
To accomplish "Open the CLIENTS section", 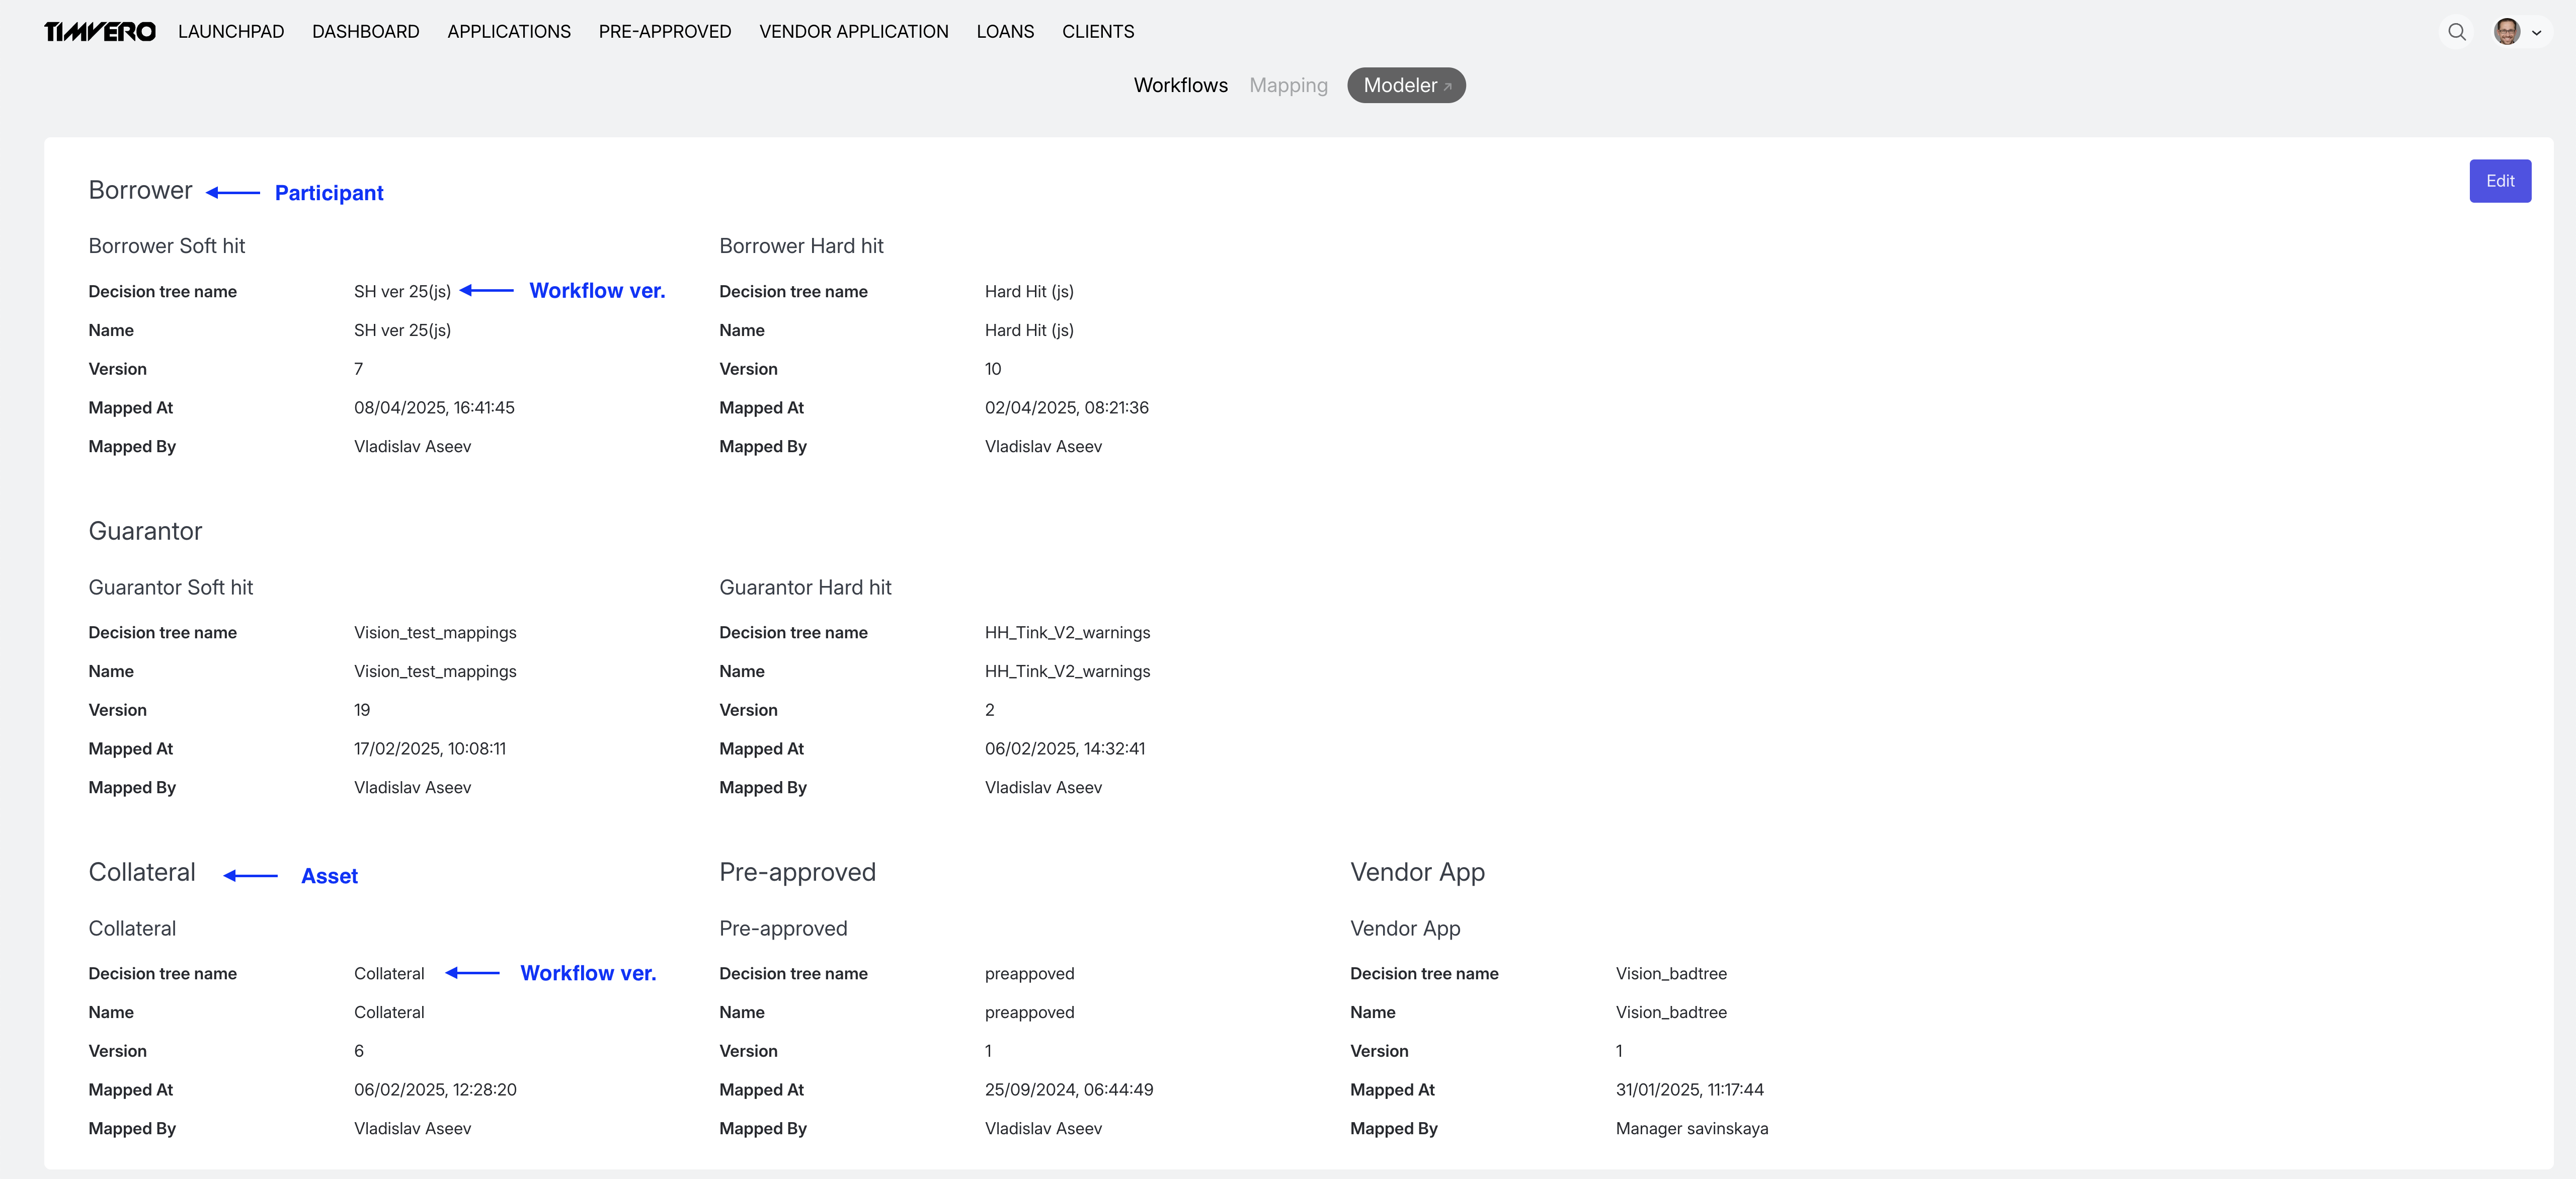I will [x=1097, y=31].
